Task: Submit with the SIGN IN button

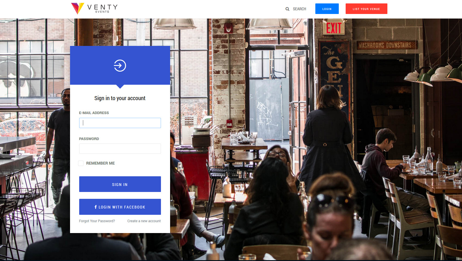Action: point(120,184)
